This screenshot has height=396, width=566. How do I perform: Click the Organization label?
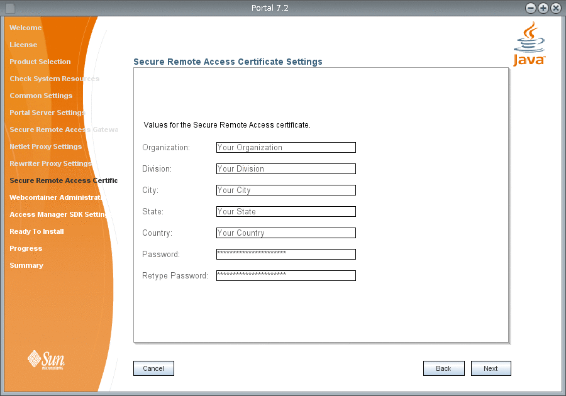tap(166, 148)
